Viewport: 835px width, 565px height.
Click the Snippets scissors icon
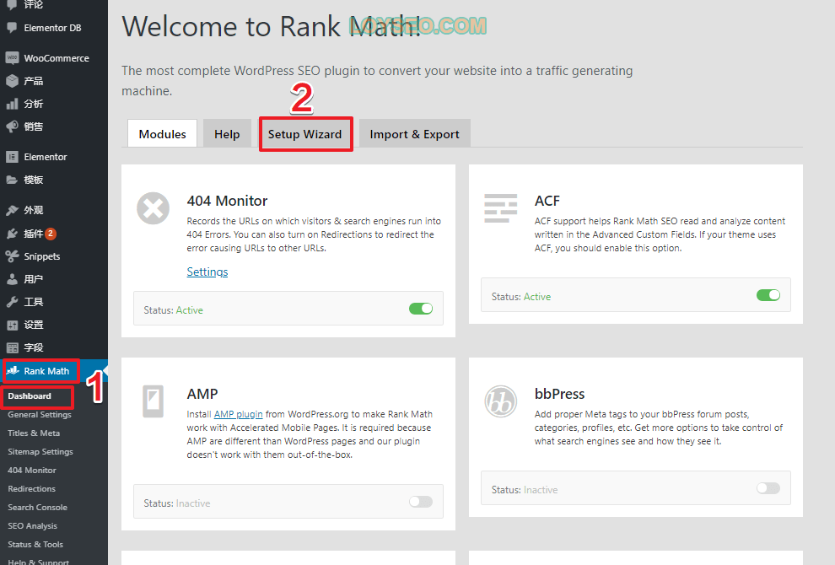[12, 256]
